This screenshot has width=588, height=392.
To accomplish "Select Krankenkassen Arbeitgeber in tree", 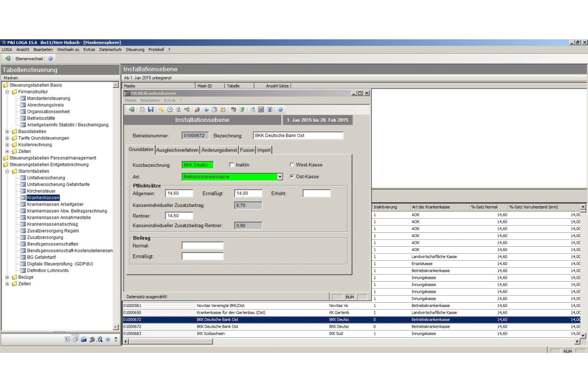I will [55, 205].
